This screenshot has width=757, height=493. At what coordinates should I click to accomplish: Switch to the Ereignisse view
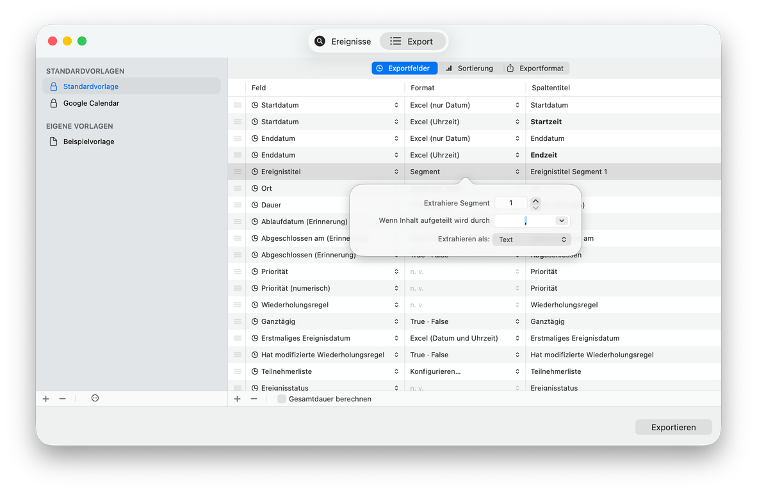click(343, 42)
